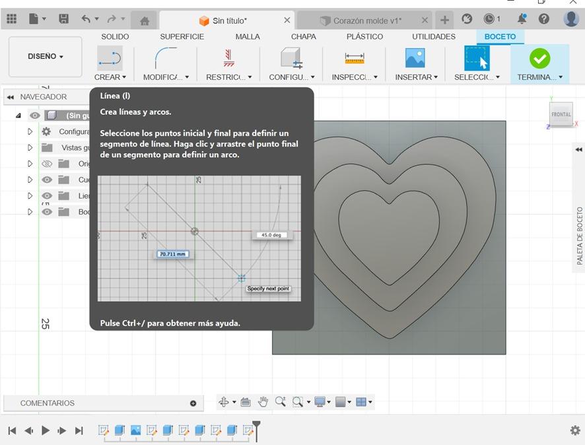Open the DISEÑO workspace dropdown

click(x=45, y=56)
